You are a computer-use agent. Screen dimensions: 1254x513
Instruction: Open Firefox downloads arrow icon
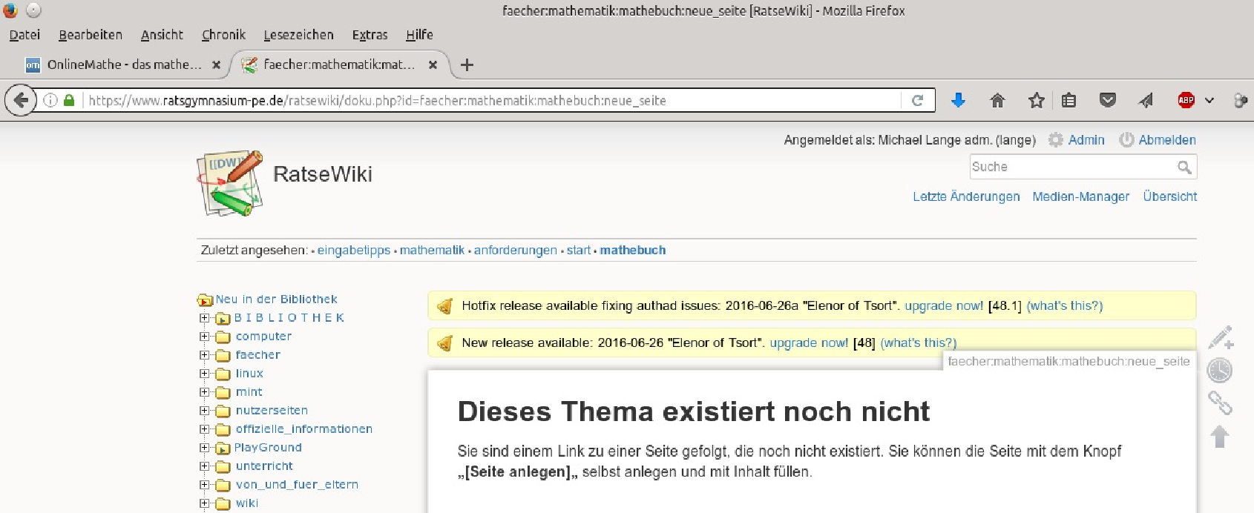coord(958,100)
